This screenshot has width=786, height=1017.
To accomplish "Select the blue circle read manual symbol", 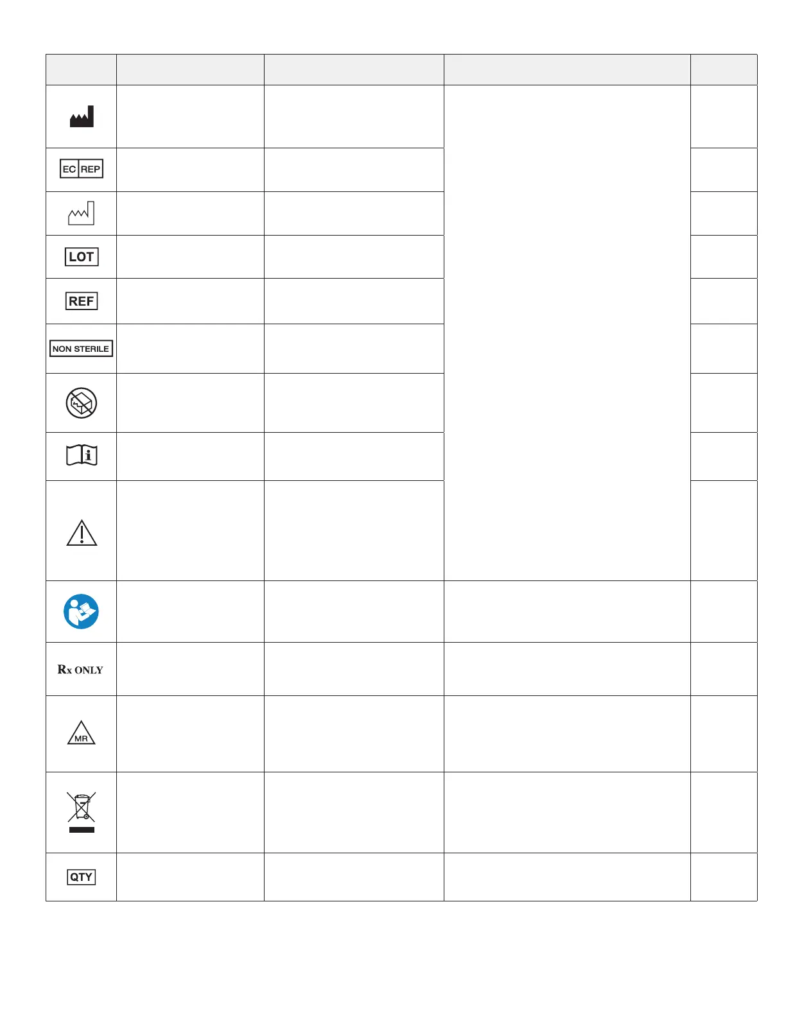I will [82, 611].
